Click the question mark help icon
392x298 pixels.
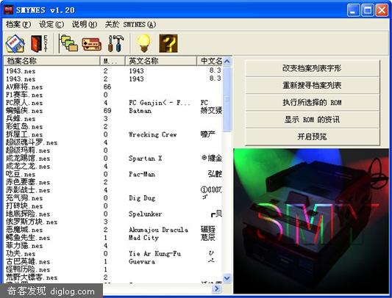pos(168,43)
